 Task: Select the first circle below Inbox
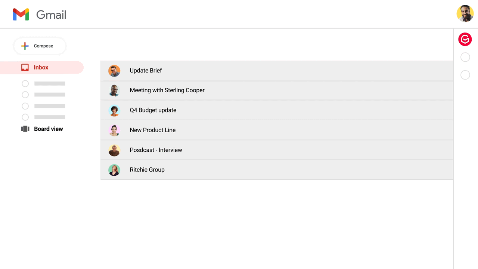point(25,84)
